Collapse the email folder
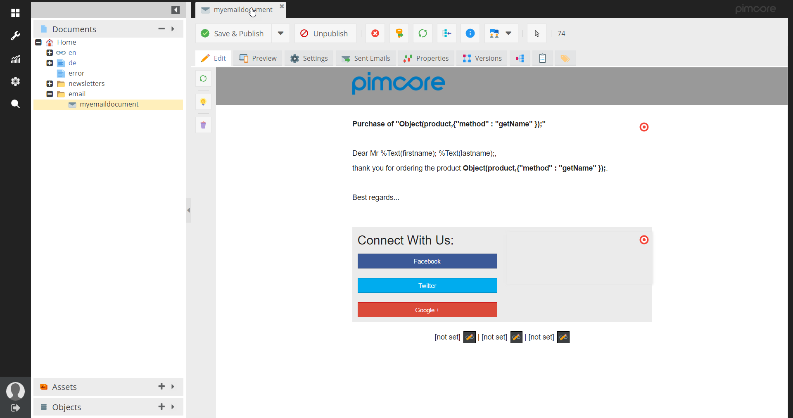Image resolution: width=793 pixels, height=418 pixels. coord(50,94)
